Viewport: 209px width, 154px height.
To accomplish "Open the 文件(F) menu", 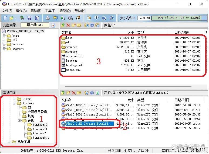I will [x=7, y=11].
